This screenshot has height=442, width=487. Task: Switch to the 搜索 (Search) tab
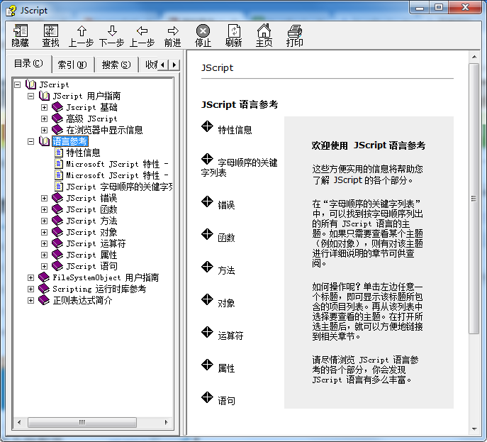116,65
